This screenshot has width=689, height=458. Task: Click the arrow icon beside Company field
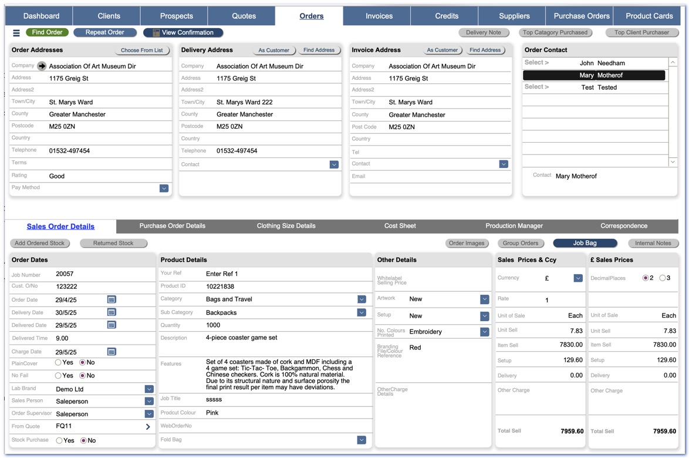tap(42, 66)
